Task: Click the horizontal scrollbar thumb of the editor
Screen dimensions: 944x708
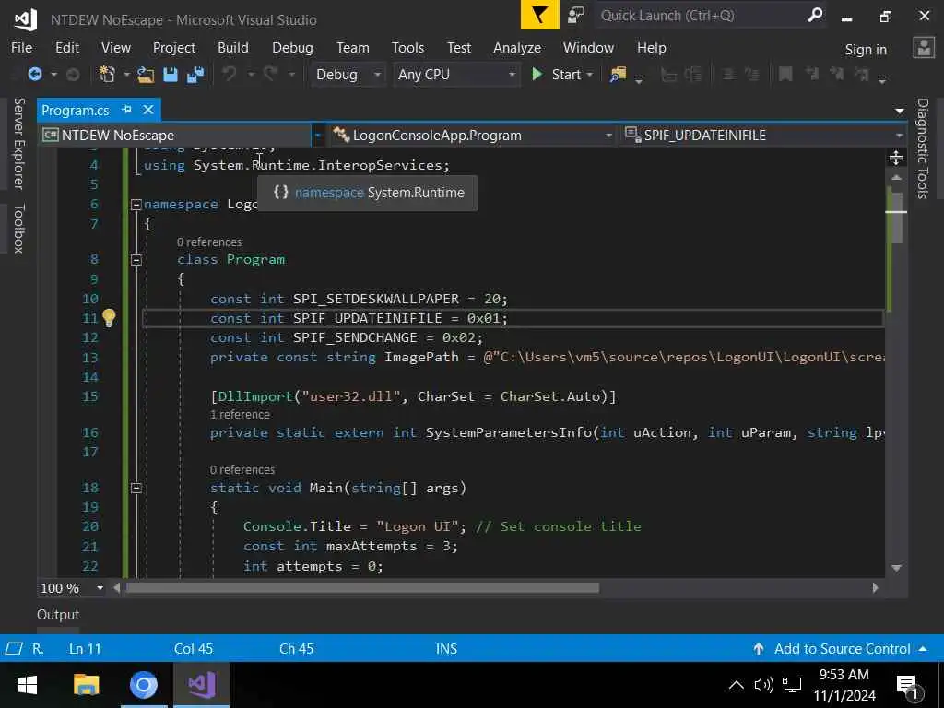Action: coord(362,588)
